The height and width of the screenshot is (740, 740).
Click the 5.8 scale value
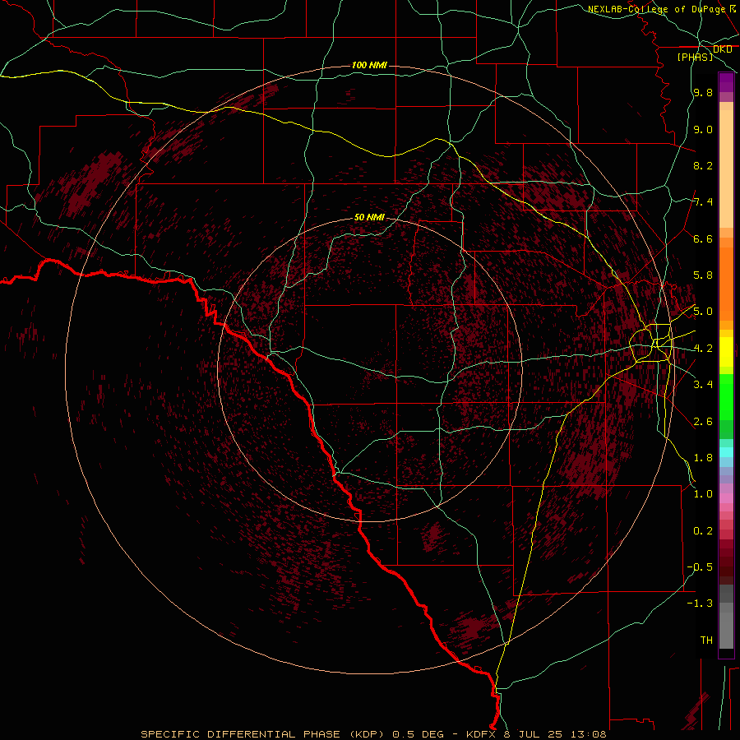point(703,275)
